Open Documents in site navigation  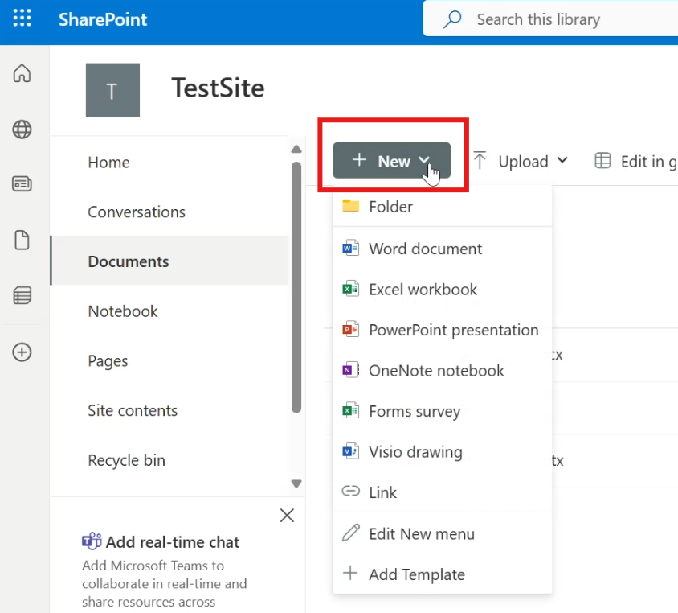coord(169,261)
